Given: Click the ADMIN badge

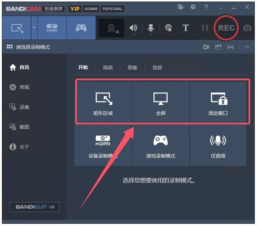Looking at the screenshot, I should (91, 9).
